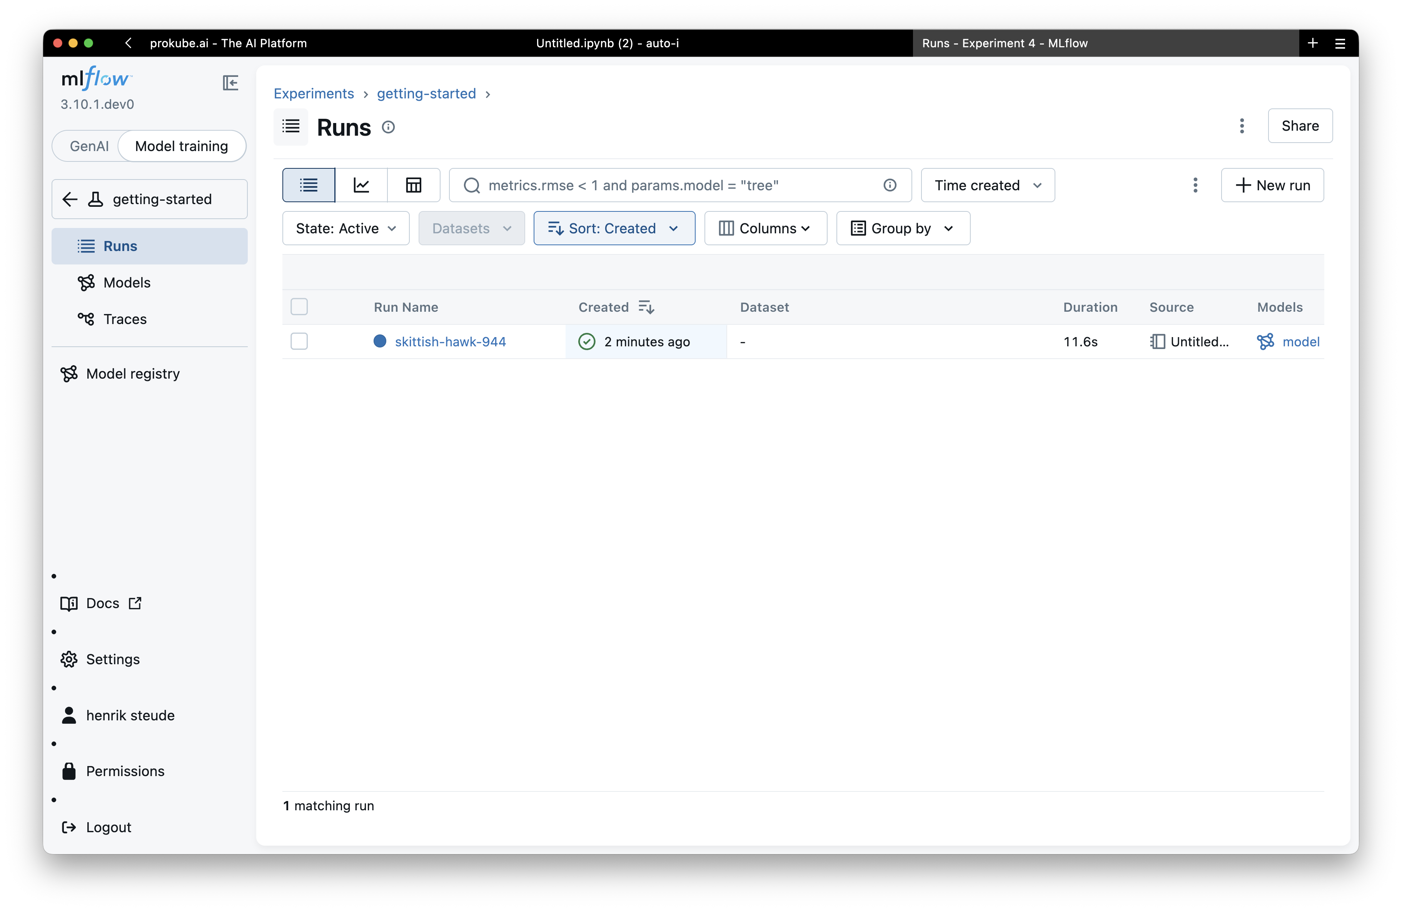
Task: Open the kebab menu beside New run
Action: 1195,185
